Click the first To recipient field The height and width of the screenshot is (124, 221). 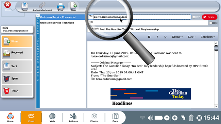point(142,17)
